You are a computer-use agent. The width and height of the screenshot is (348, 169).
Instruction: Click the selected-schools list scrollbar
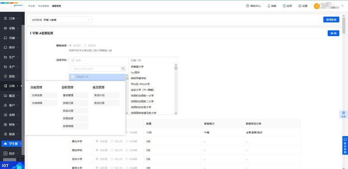[176, 89]
